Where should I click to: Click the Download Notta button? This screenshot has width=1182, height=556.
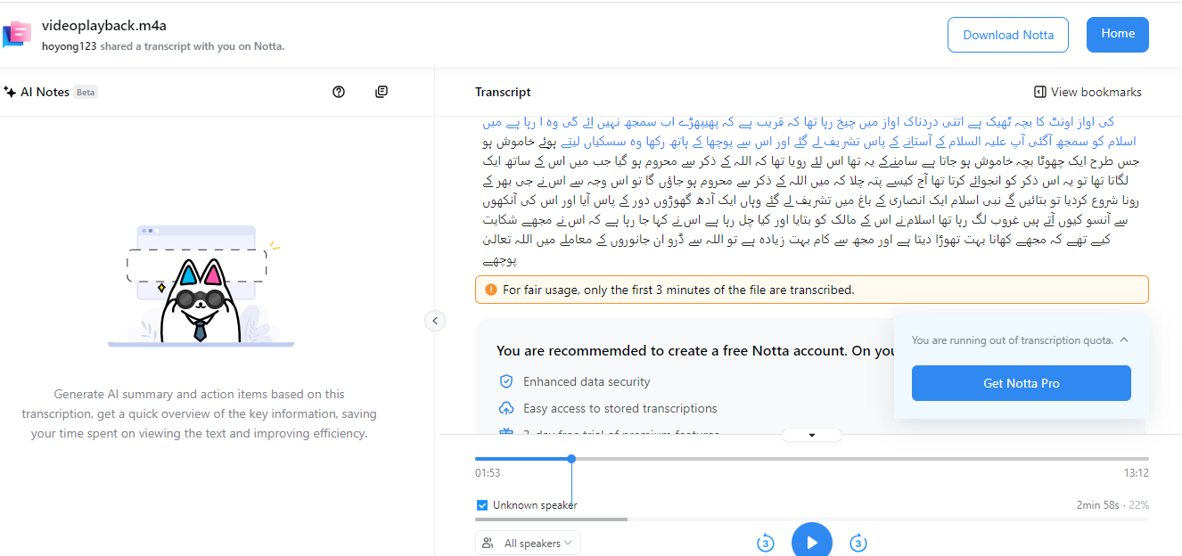[1008, 35]
